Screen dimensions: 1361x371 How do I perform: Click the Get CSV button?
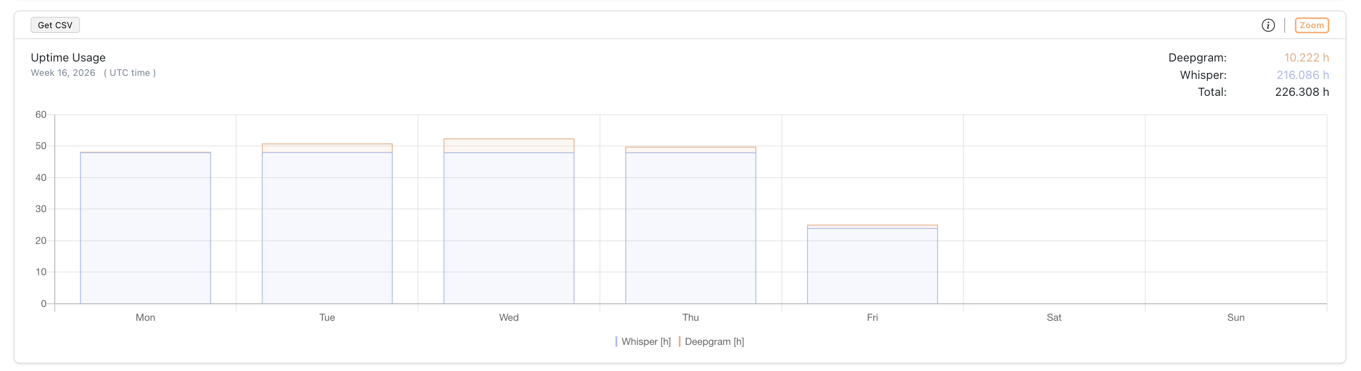point(55,25)
